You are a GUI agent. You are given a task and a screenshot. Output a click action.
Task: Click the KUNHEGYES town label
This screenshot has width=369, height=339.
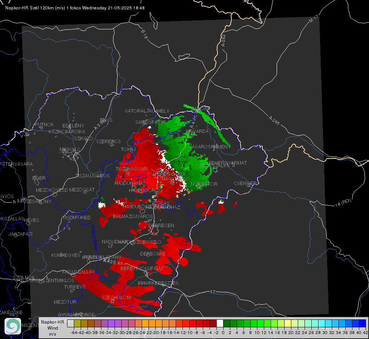(66, 255)
